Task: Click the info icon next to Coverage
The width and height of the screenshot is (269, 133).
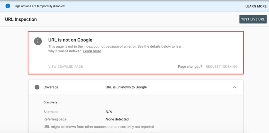Action: pyautogui.click(x=37, y=87)
